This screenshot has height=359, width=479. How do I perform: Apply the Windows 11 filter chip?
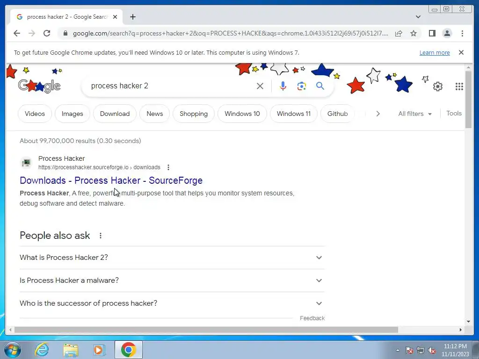294,114
